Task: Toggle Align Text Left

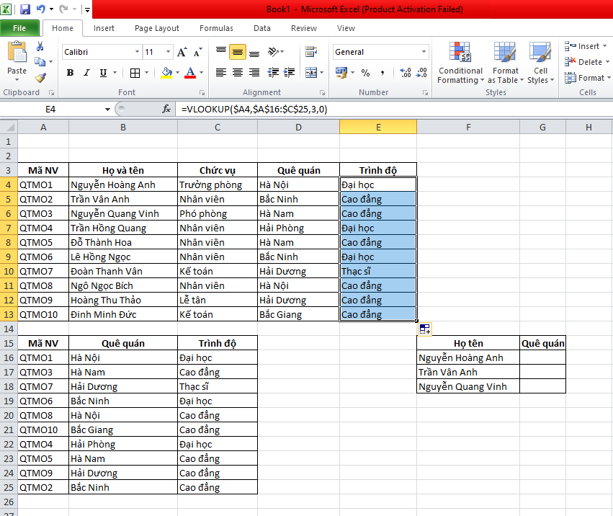Action: tap(221, 72)
